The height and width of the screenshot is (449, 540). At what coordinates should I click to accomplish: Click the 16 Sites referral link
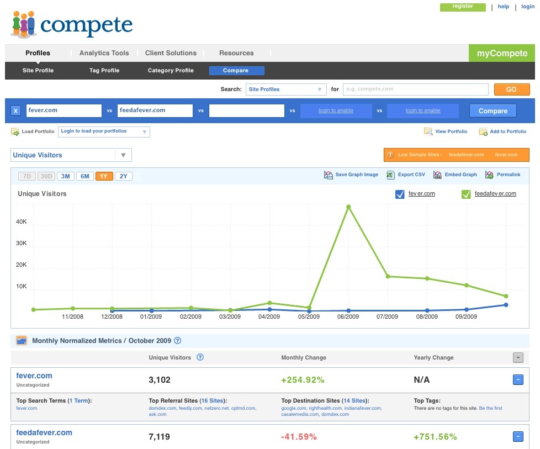pyautogui.click(x=212, y=401)
